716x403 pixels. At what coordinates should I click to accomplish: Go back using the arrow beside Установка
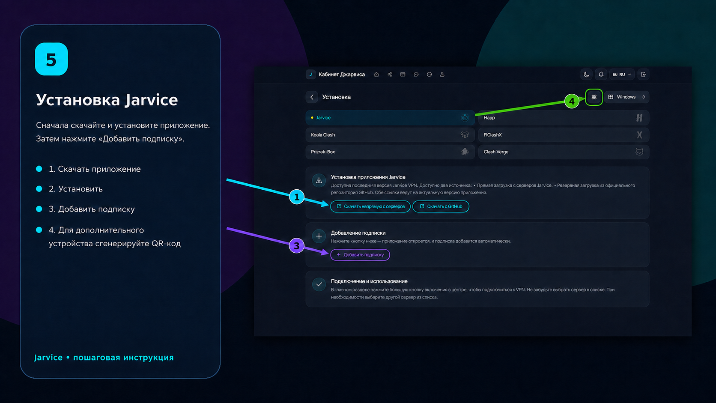(x=312, y=97)
